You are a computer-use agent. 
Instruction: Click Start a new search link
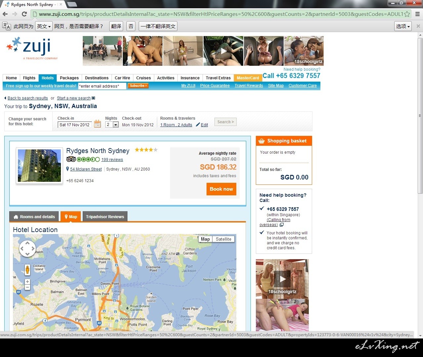[74, 98]
